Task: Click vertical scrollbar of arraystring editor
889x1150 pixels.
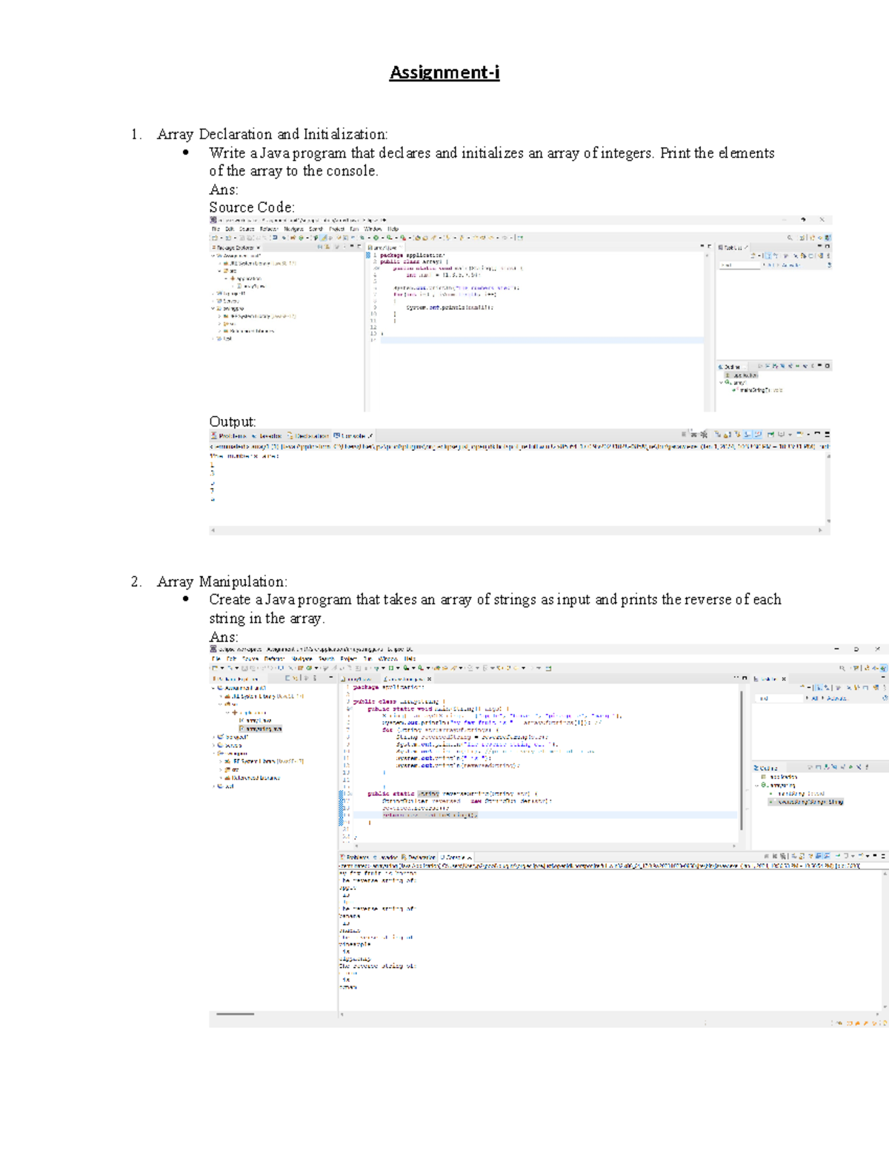Action: [x=742, y=759]
